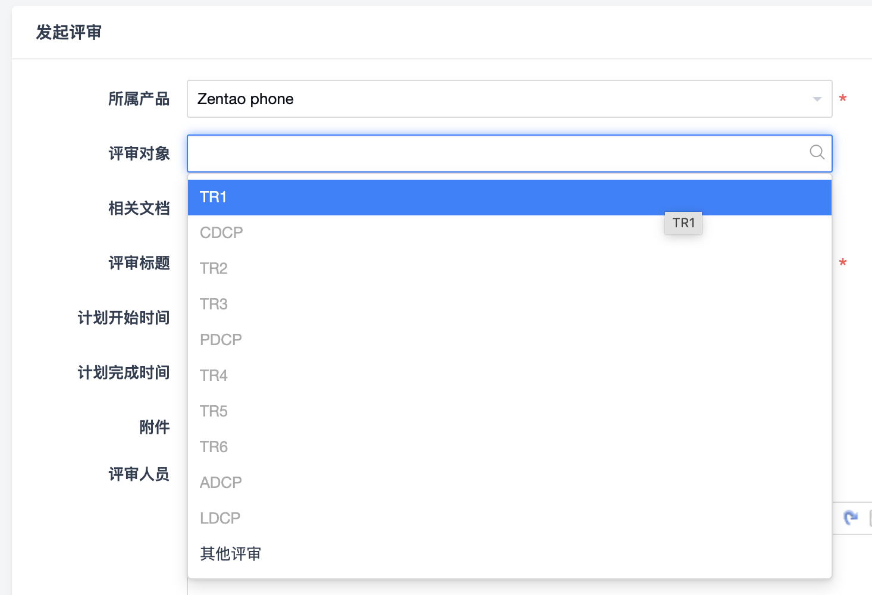Select the TR3 list entry
The image size is (872, 595).
tap(214, 304)
